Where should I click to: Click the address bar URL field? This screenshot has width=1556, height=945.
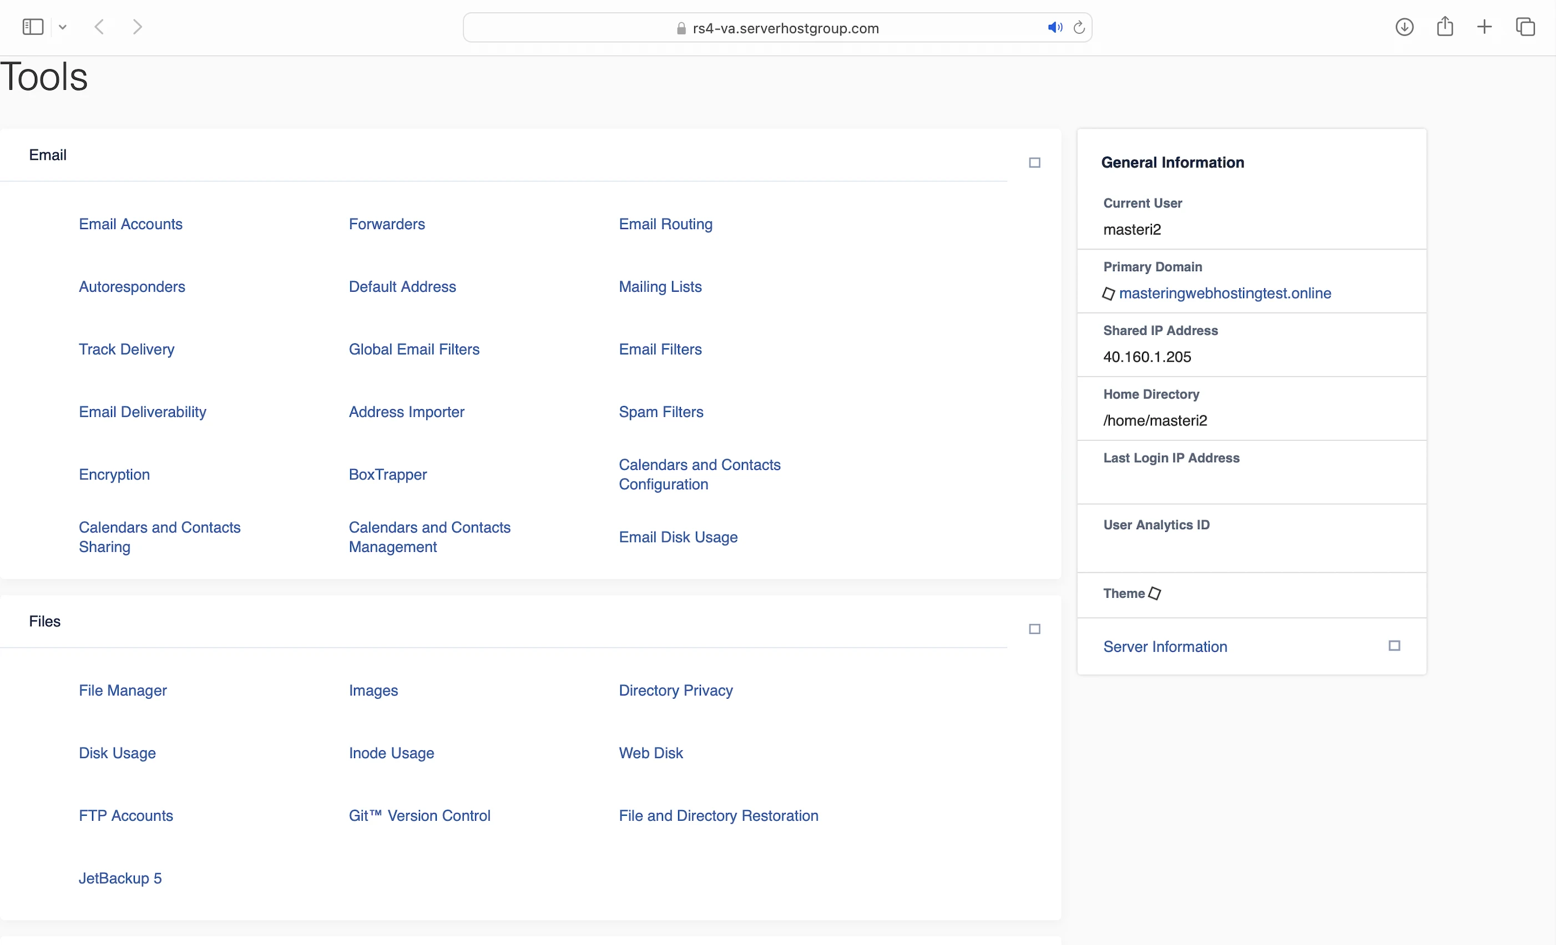(x=785, y=28)
